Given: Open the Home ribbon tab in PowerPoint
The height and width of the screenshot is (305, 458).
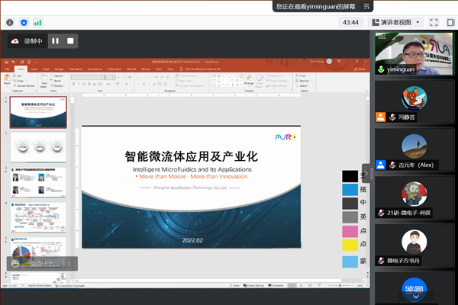Looking at the screenshot, I should (x=21, y=69).
